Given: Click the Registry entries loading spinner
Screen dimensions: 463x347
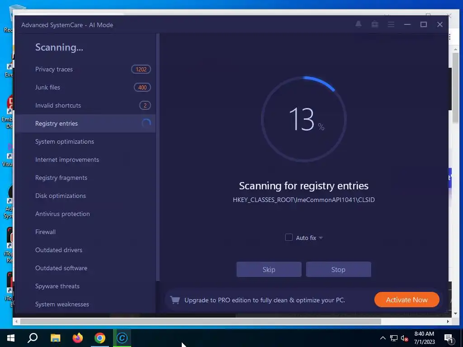Looking at the screenshot, I should coord(146,123).
